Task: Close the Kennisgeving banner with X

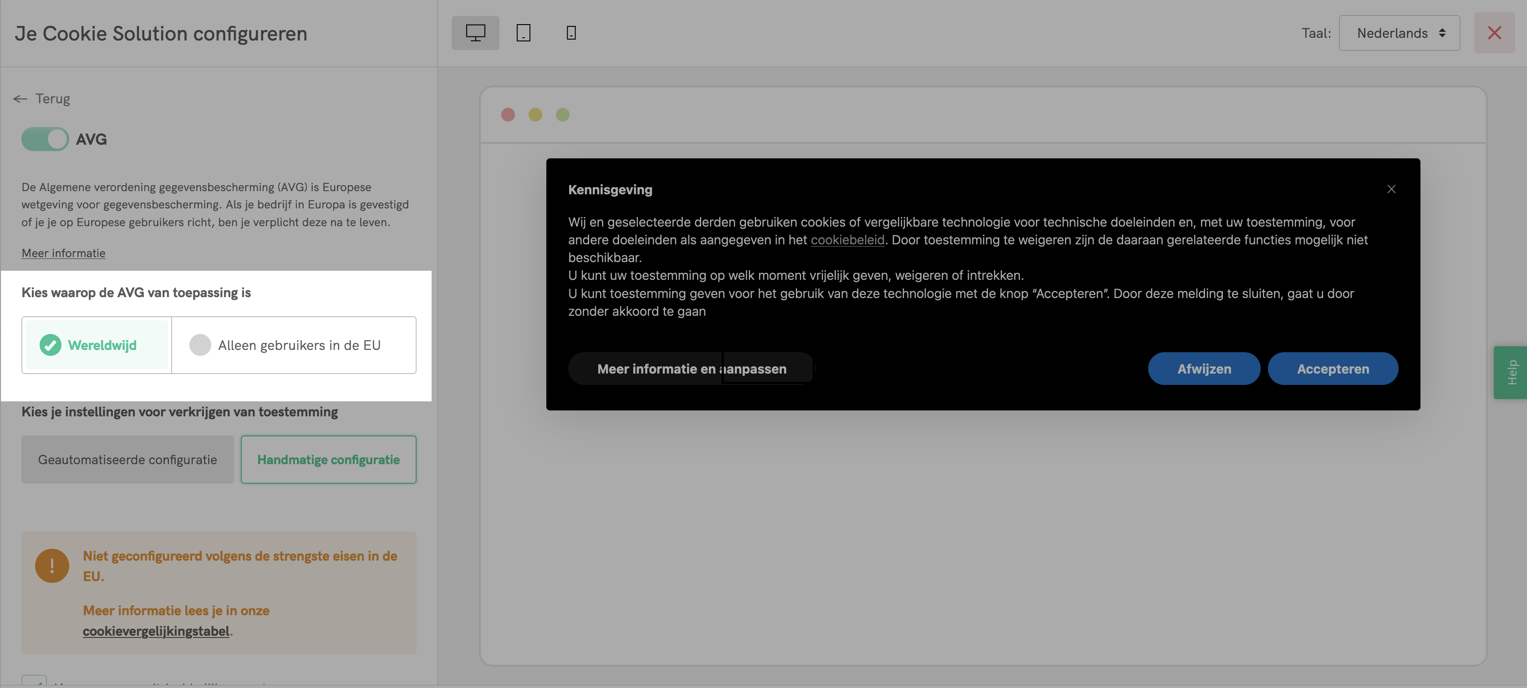Action: click(x=1391, y=189)
